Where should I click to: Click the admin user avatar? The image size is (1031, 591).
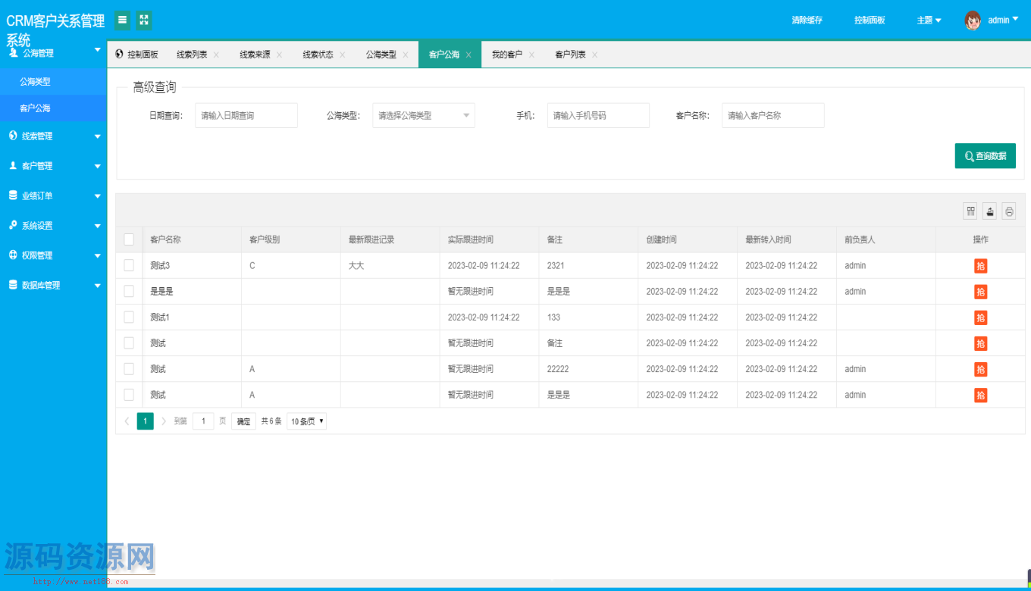tap(973, 20)
